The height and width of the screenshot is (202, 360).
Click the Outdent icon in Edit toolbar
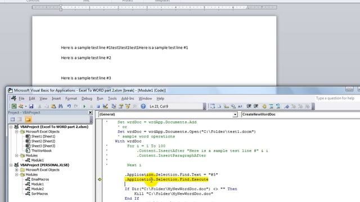click(x=256, y=106)
